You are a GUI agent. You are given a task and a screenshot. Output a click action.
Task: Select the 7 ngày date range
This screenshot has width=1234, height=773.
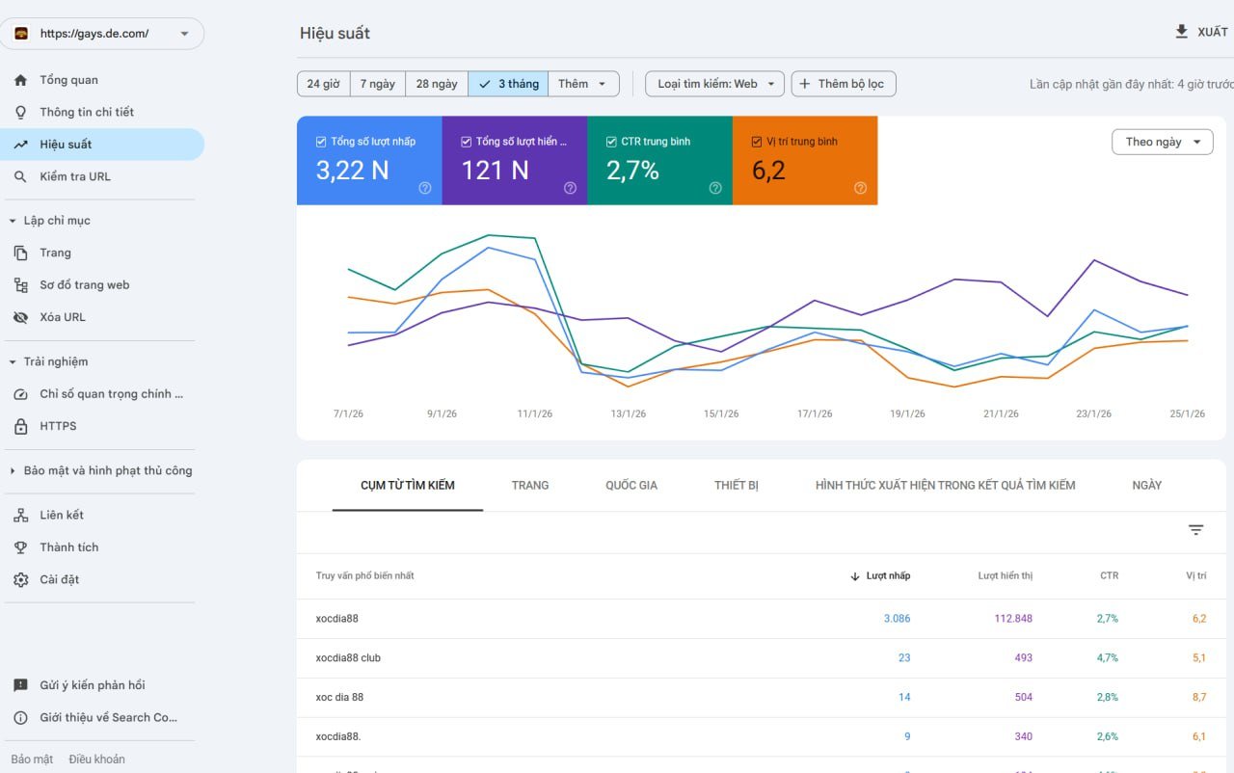[378, 84]
